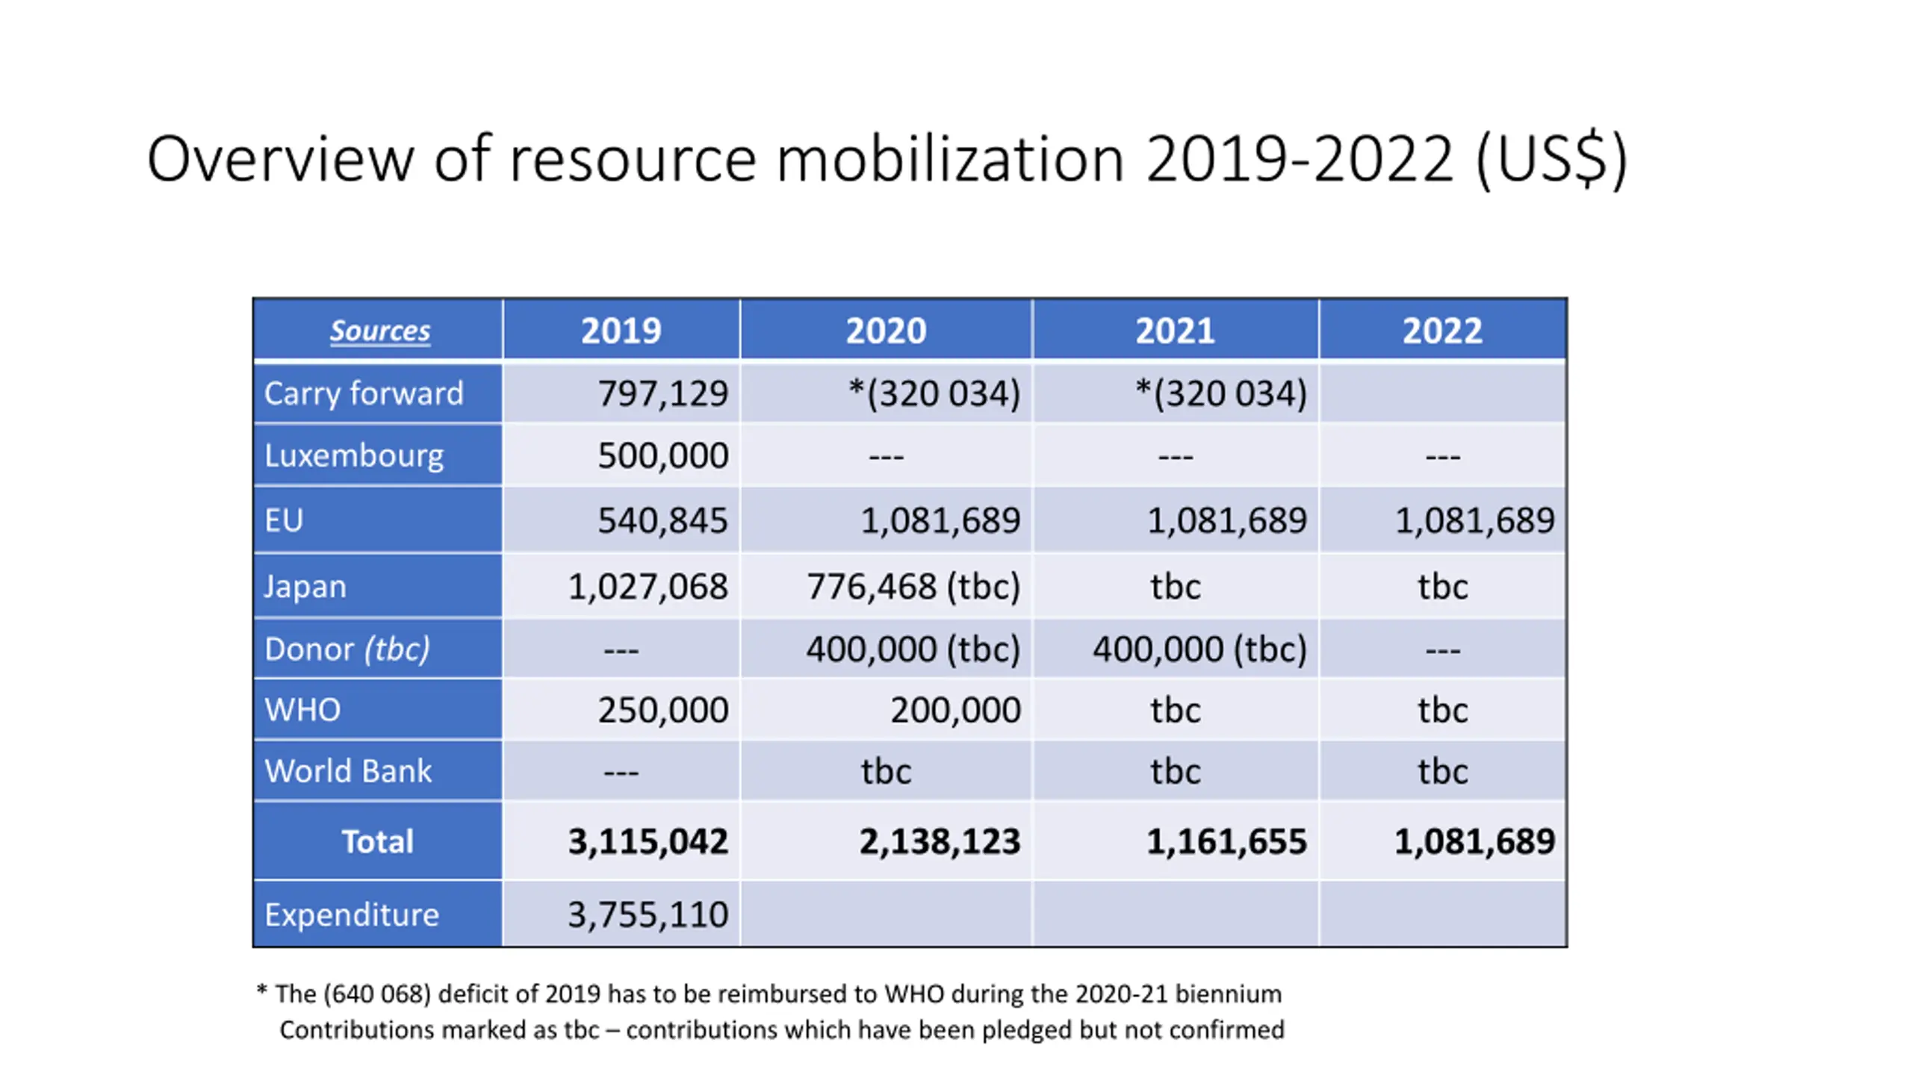Click the 2019 total of 3,115,042
Viewport: 1912px width, 1075px height.
(648, 842)
